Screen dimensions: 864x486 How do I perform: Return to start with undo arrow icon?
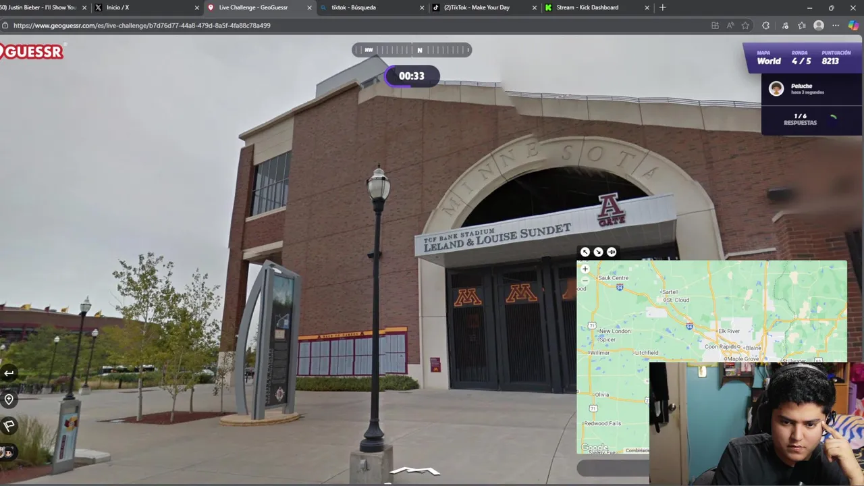9,373
